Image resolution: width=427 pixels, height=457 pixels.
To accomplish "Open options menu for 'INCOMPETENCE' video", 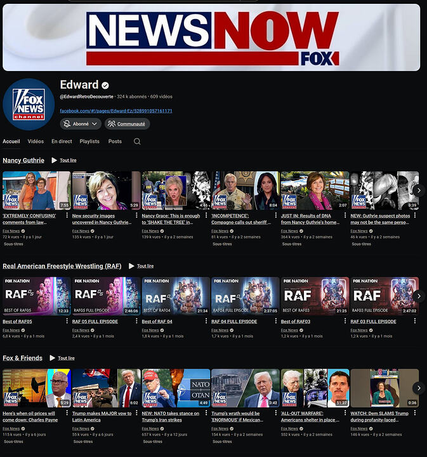I will click(275, 215).
